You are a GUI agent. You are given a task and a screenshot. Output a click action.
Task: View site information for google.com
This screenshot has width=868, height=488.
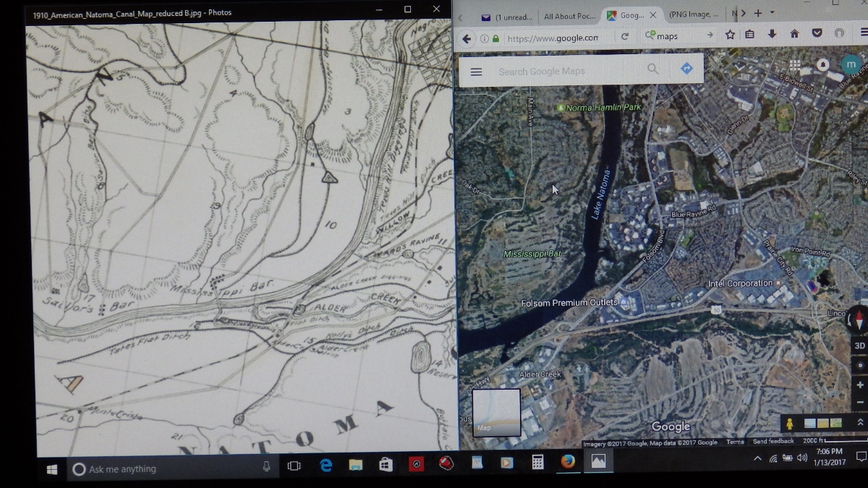484,38
